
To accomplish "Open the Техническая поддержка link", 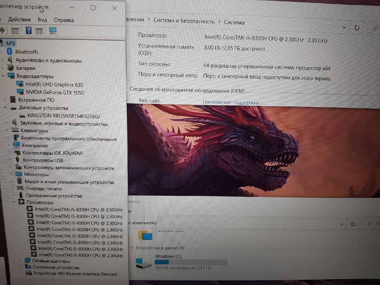I will tap(230, 102).
